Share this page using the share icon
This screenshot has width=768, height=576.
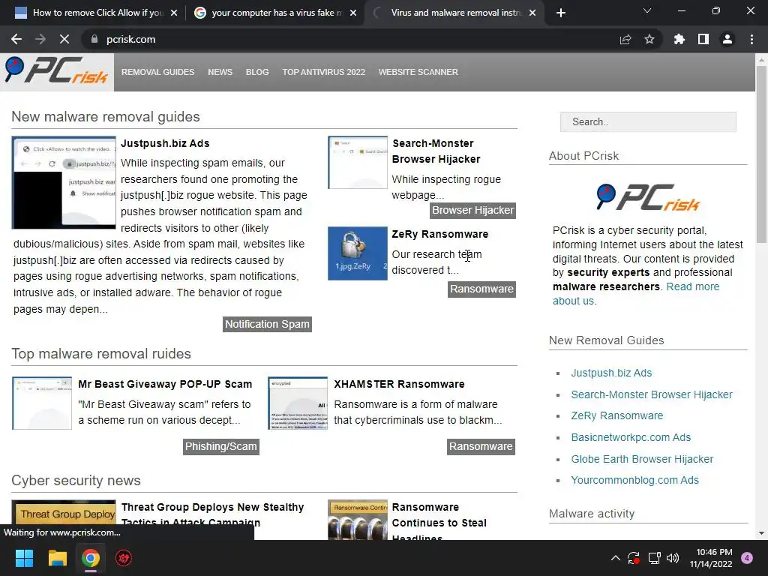tap(625, 39)
